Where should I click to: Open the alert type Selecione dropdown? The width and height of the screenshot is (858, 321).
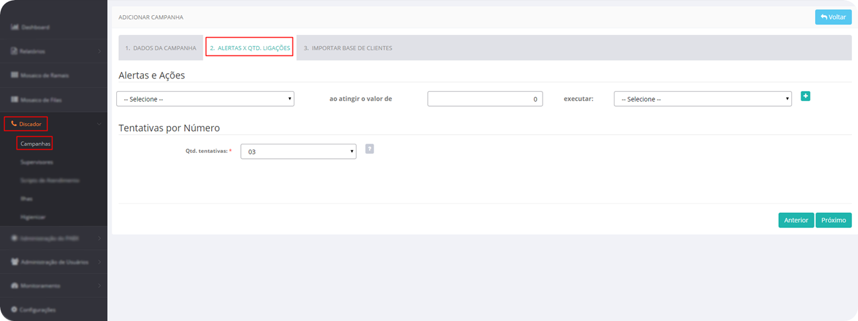[x=205, y=99]
